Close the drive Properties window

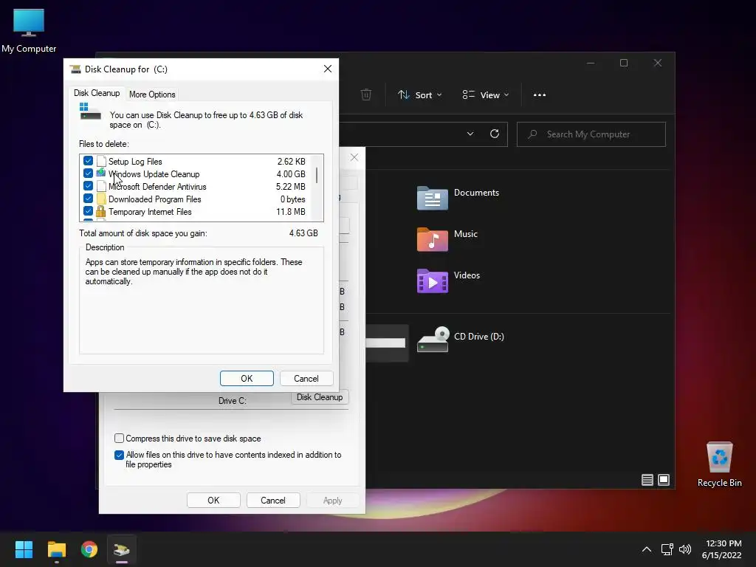point(354,158)
